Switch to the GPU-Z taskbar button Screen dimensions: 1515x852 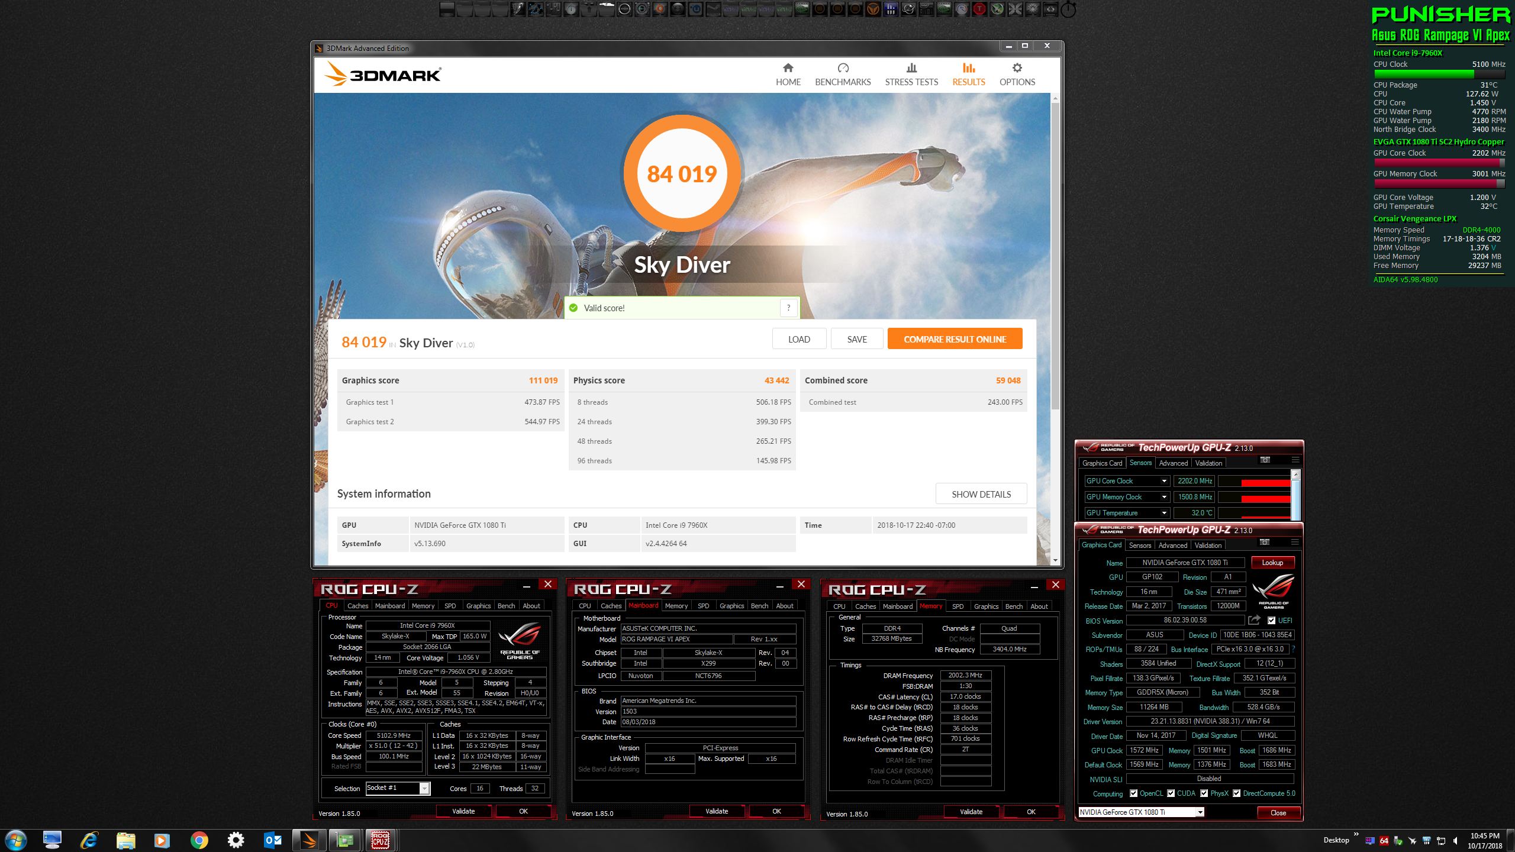click(345, 840)
